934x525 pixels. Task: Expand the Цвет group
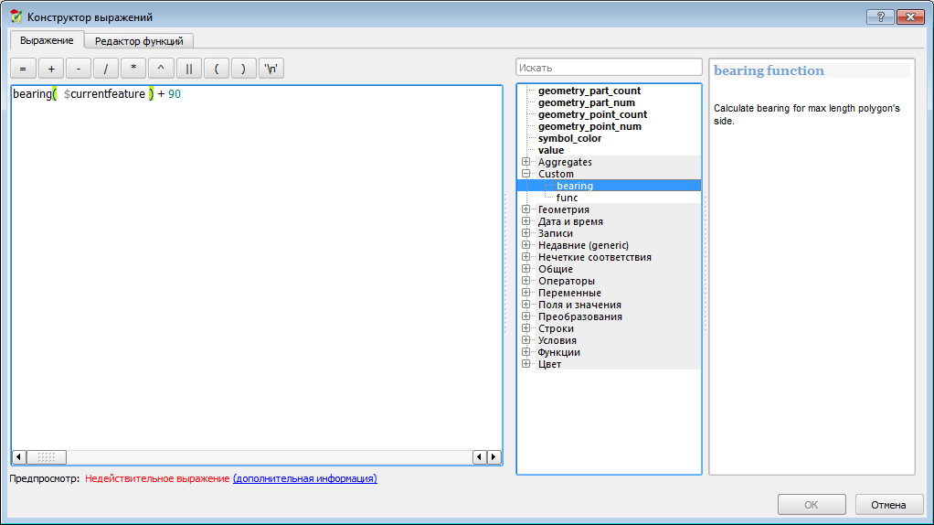pyautogui.click(x=526, y=364)
